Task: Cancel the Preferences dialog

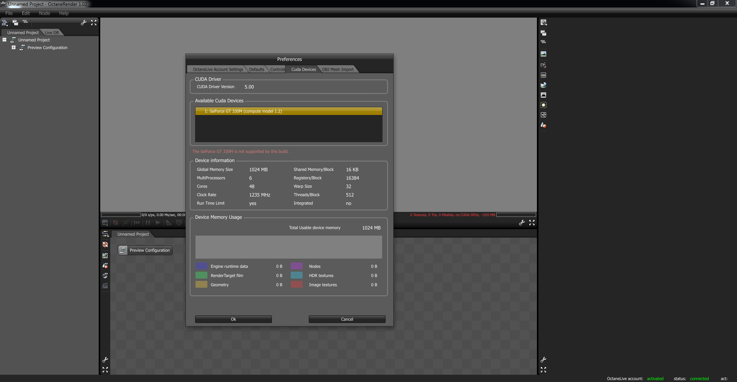Action: pyautogui.click(x=347, y=319)
